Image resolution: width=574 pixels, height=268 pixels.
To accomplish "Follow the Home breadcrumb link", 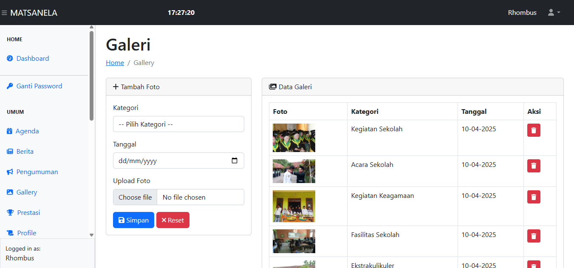I will coord(115,63).
